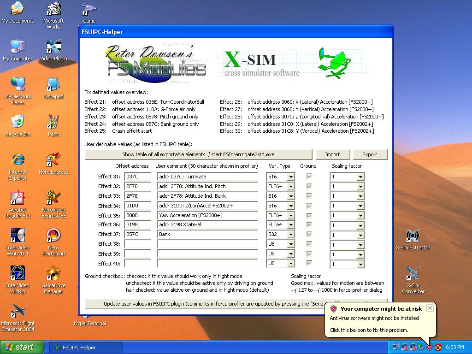The height and width of the screenshot is (354, 472).
Task: Toggle Ground checkbox for Effect 33
Action: (309, 195)
